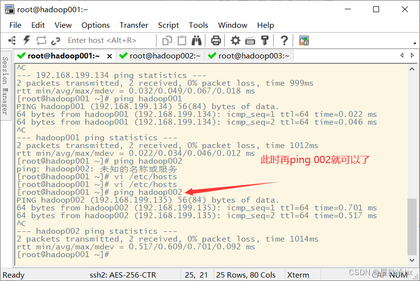Click the '192.168.199.134 ping statistics' line
Screen dimensions: 420x281
tap(111, 75)
